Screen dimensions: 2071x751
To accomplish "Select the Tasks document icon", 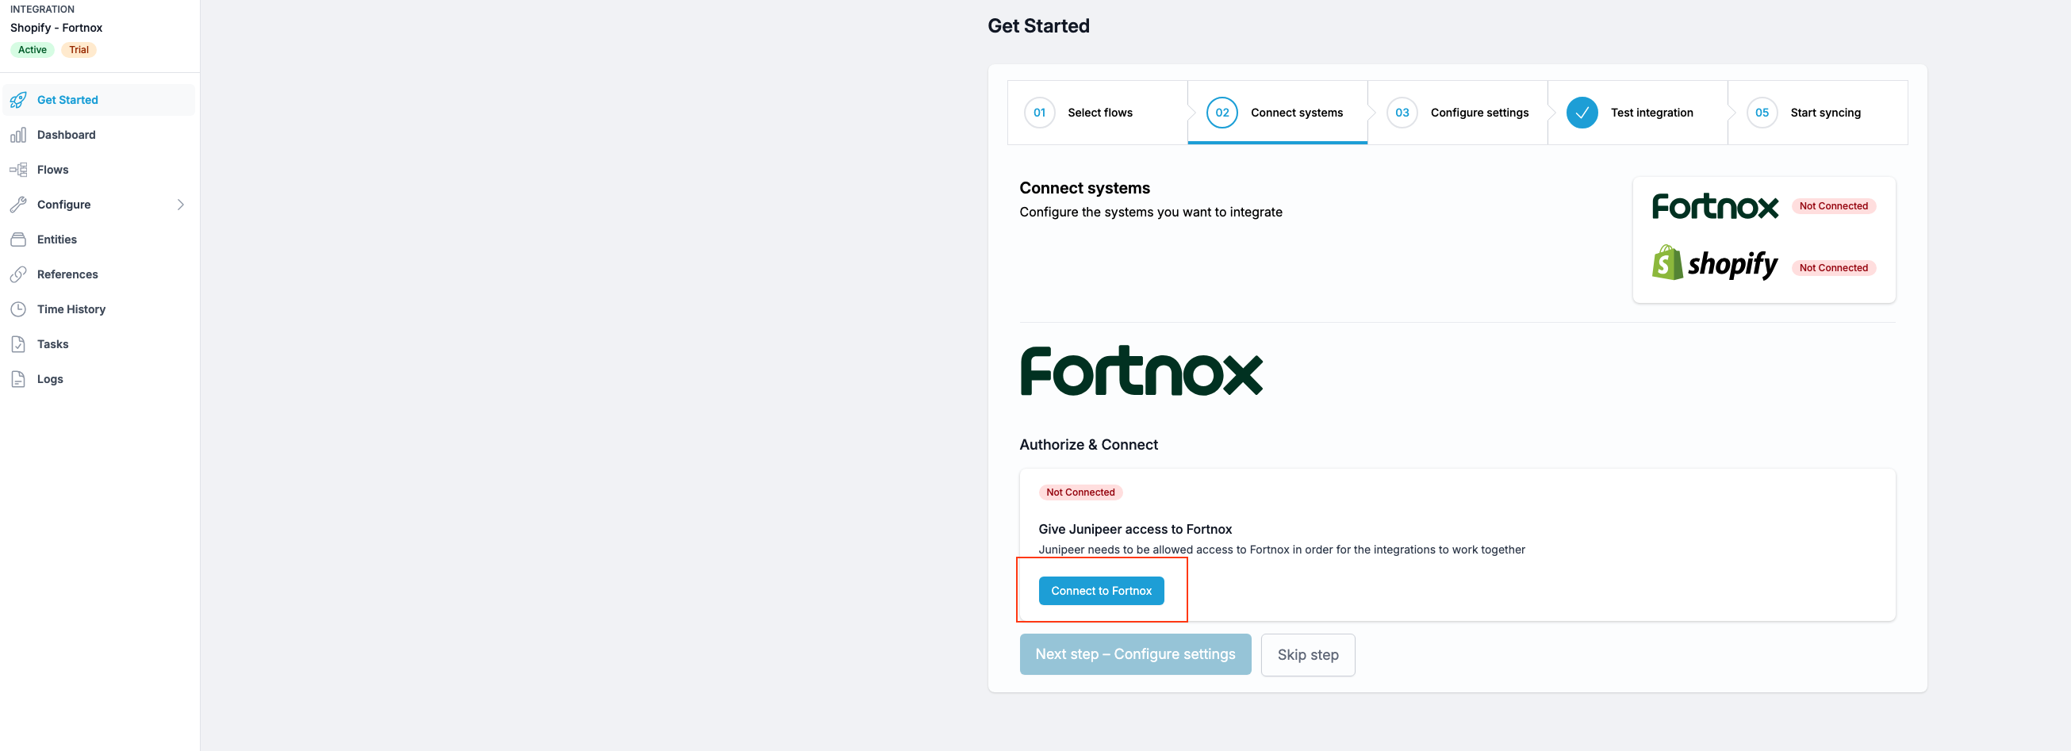I will (18, 344).
